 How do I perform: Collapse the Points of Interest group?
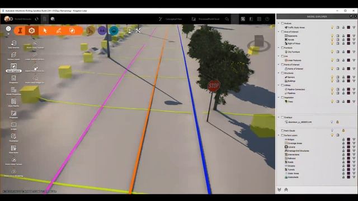click(x=279, y=65)
